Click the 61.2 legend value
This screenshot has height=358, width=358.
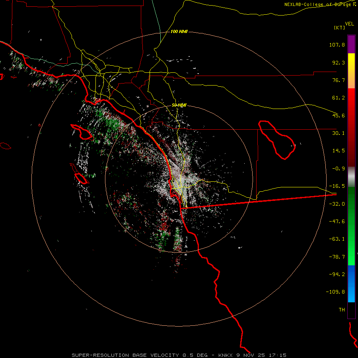[339, 98]
